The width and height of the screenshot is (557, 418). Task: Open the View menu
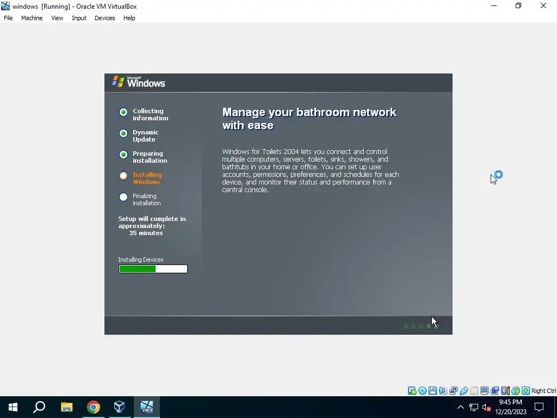click(57, 18)
